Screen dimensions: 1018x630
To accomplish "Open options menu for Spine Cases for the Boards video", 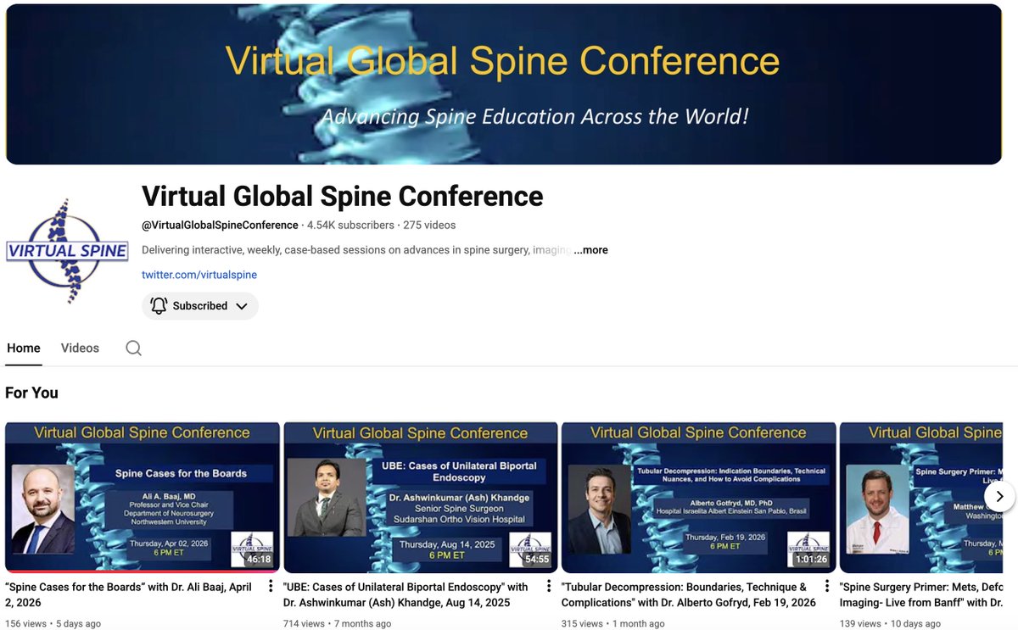I will (271, 587).
